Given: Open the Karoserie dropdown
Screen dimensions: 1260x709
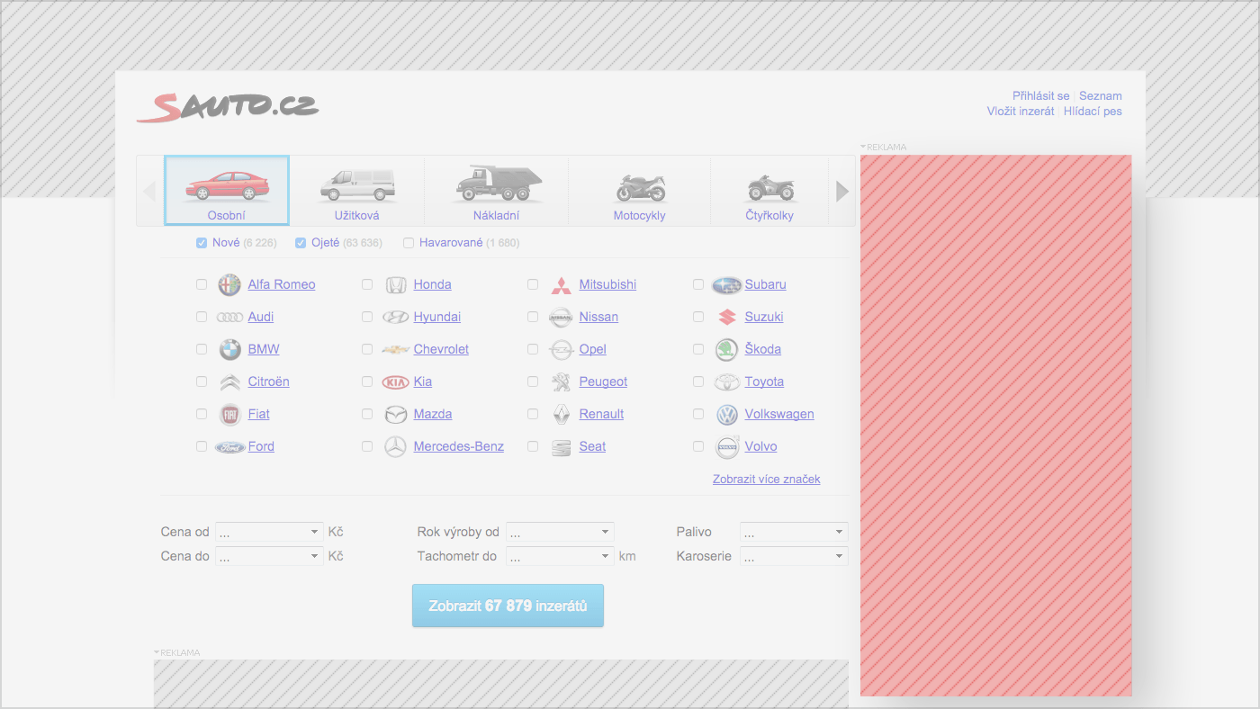Looking at the screenshot, I should coord(794,556).
